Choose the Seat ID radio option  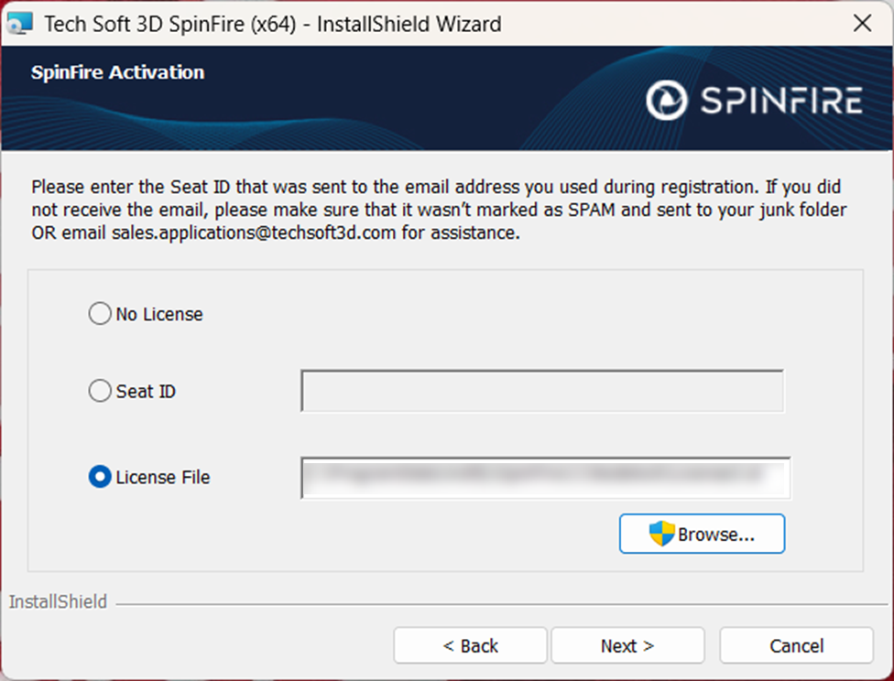[x=99, y=392]
